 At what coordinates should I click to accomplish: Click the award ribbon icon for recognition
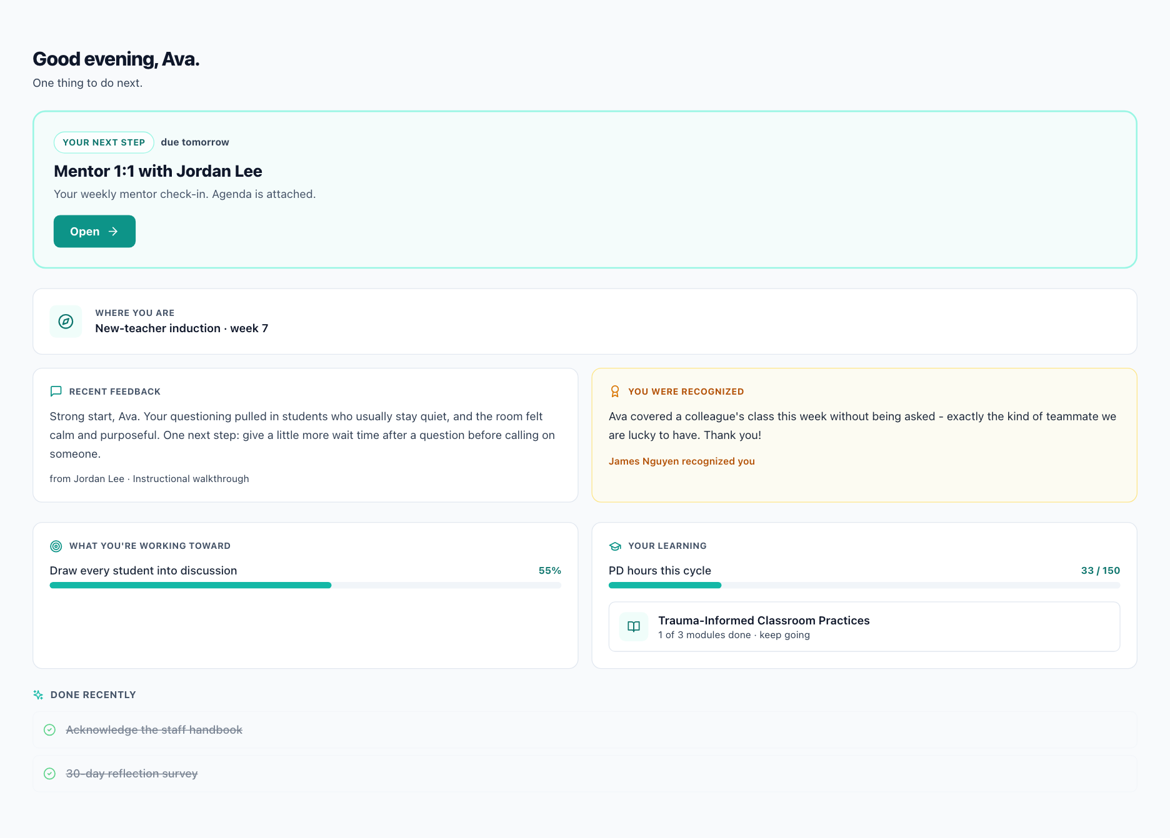615,392
